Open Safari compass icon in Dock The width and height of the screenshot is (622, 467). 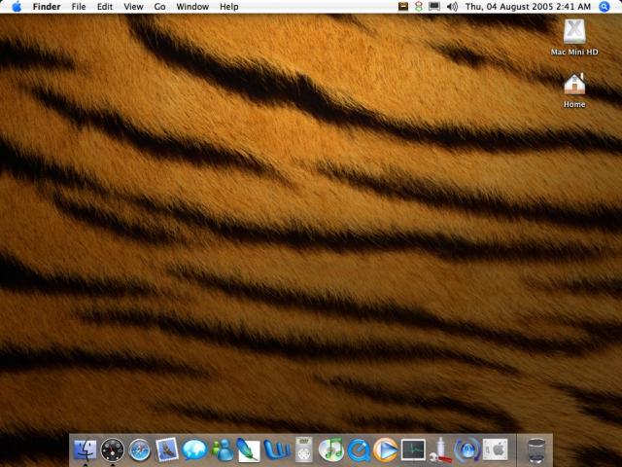coord(140,449)
